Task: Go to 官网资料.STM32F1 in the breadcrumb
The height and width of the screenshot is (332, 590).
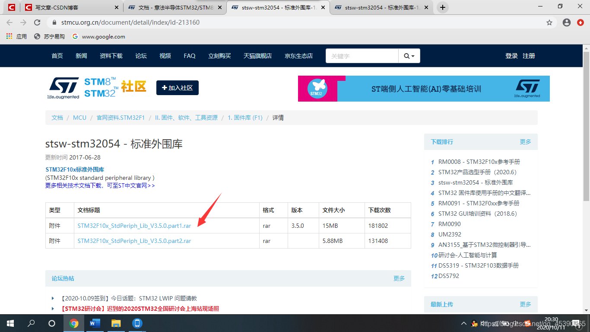Action: tap(121, 118)
